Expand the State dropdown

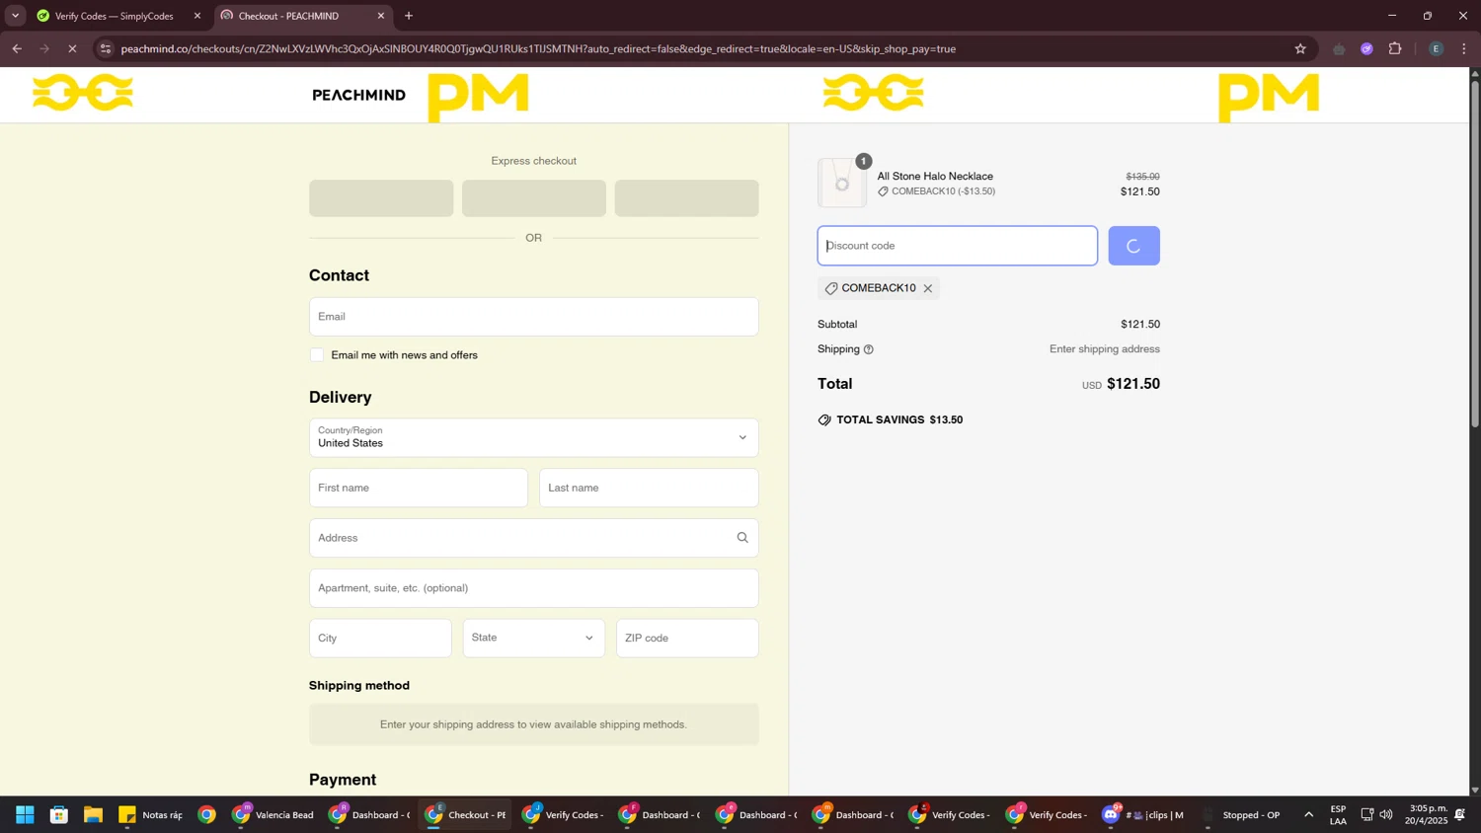(x=534, y=639)
